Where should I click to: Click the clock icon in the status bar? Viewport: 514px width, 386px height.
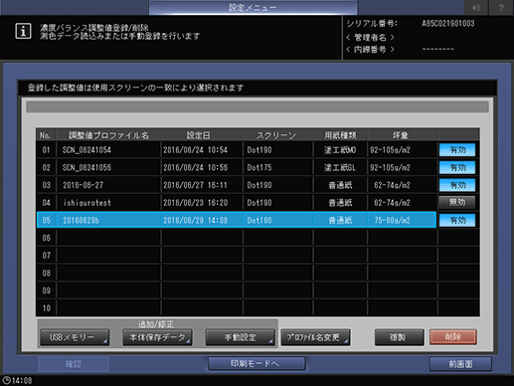(7, 380)
